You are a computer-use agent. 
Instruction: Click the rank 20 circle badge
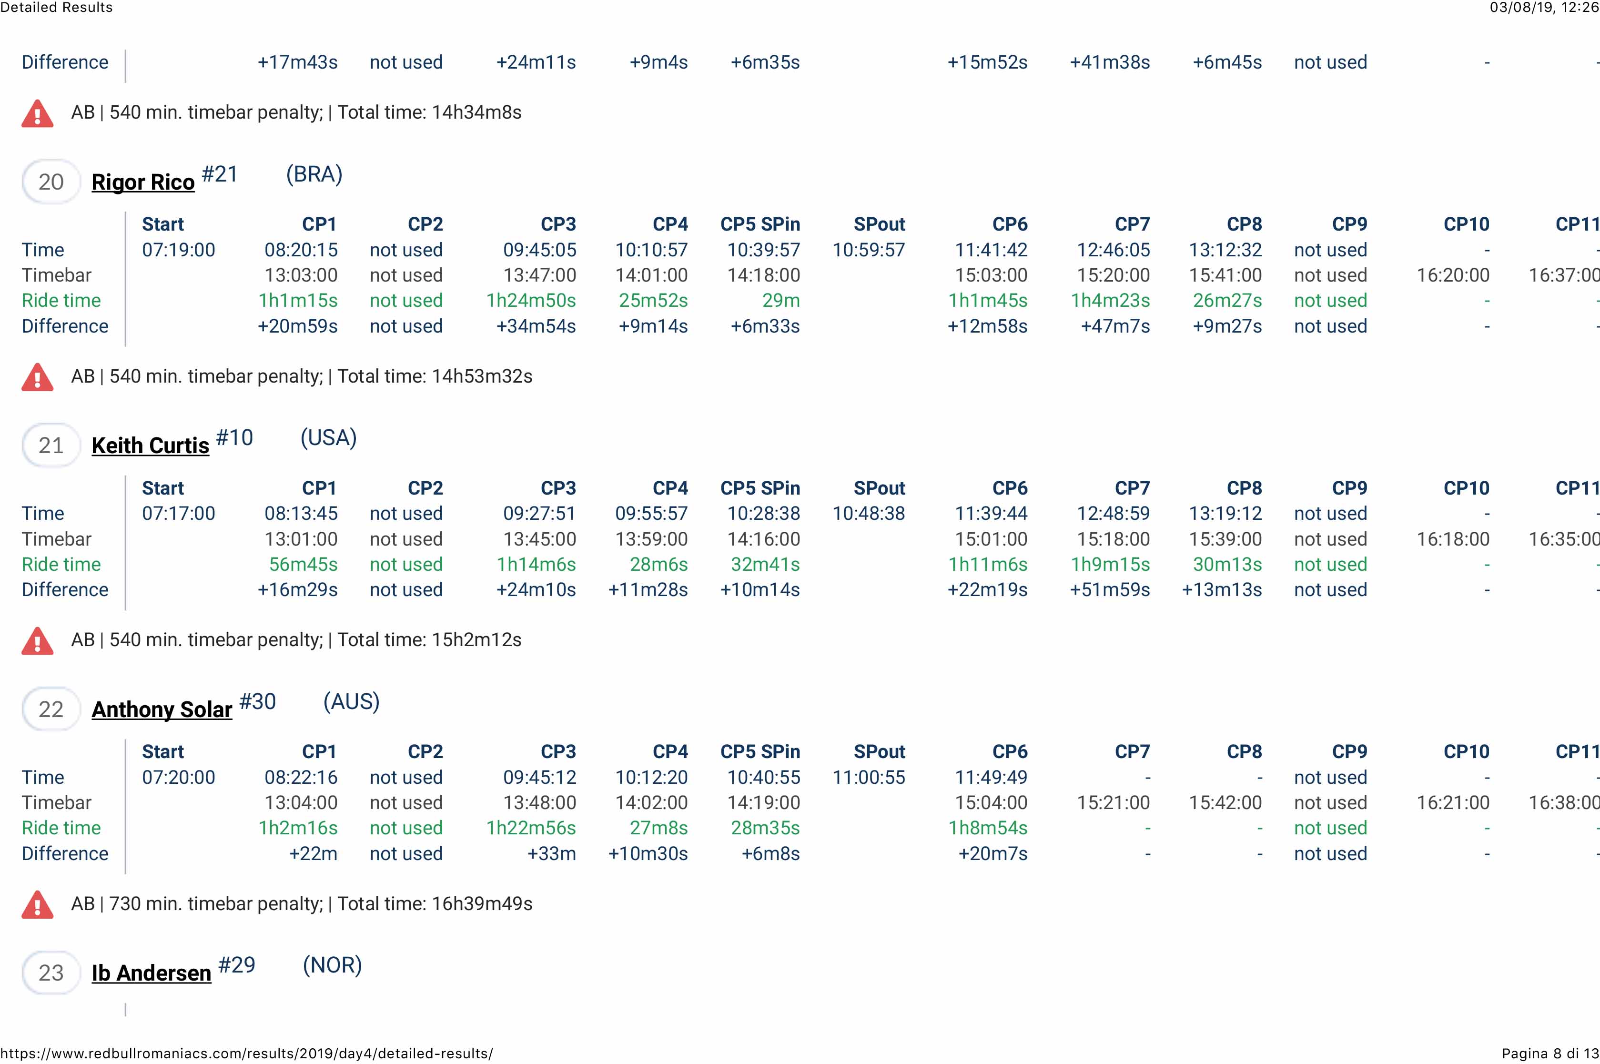51,182
